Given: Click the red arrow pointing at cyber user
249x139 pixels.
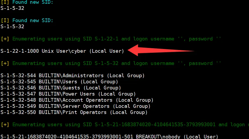Looking at the screenshot, I should (160, 50).
